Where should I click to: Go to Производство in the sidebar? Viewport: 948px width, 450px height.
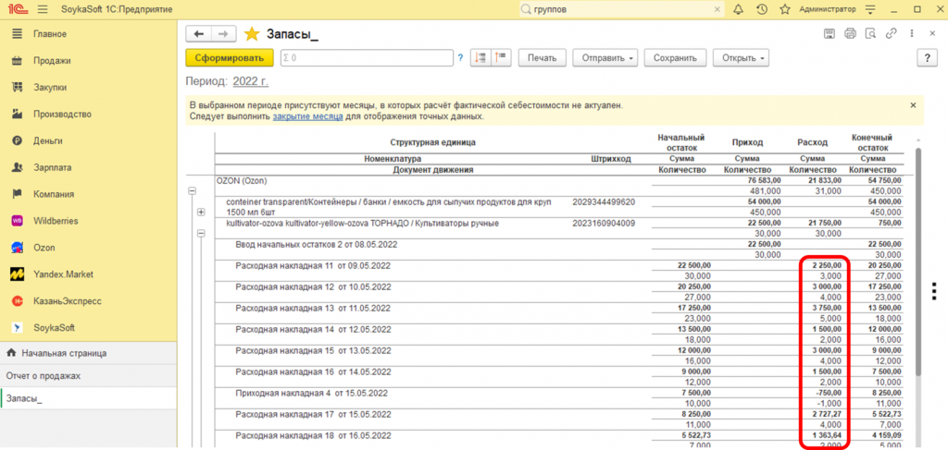(62, 114)
